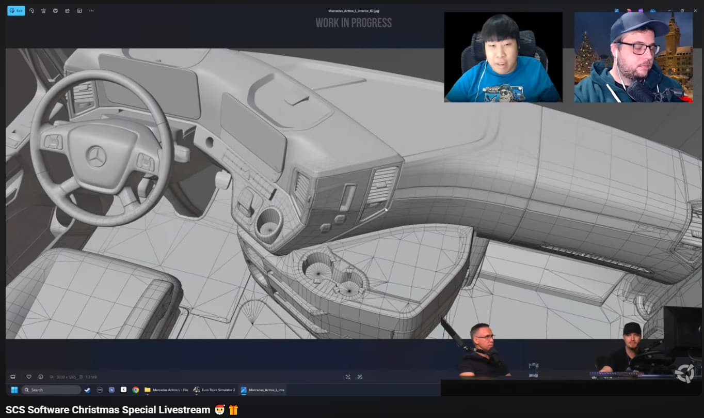Click the taskbar Search box
Image resolution: width=704 pixels, height=418 pixels.
[51, 390]
